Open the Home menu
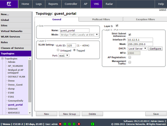 click(x=25, y=4)
